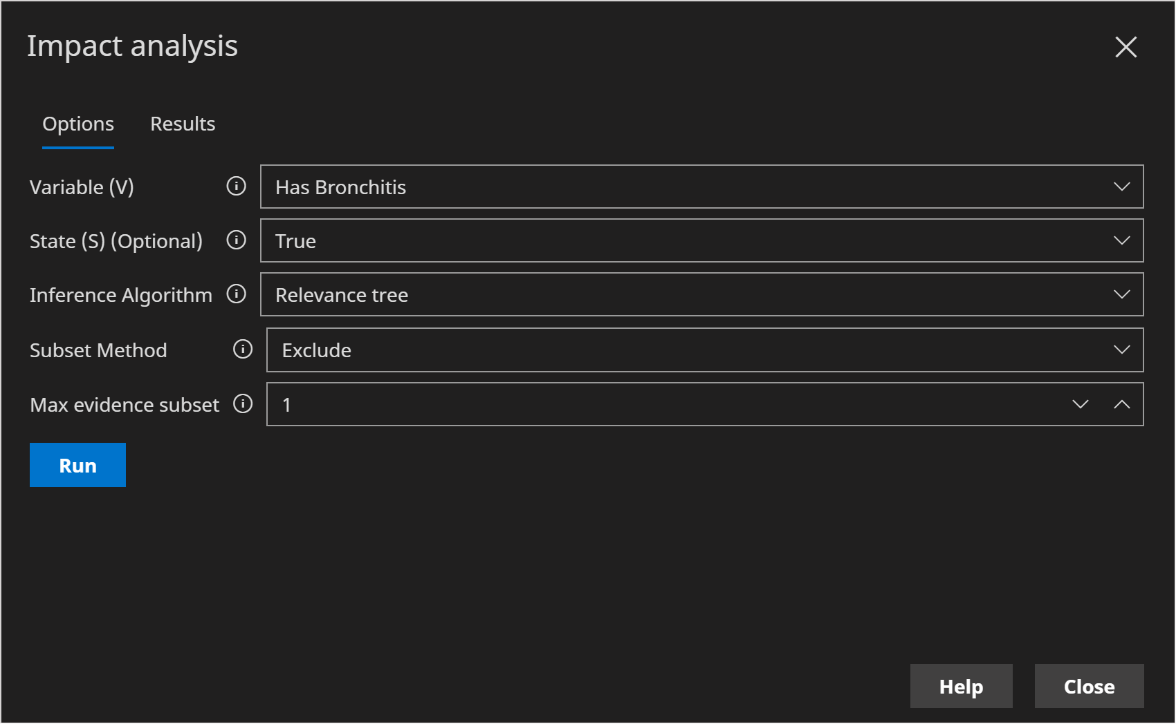
Task: Close the dialog with the X icon
Action: [x=1126, y=47]
